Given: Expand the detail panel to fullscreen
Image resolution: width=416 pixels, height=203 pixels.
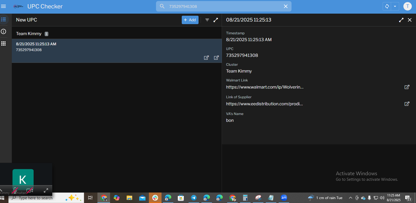Looking at the screenshot, I should pos(401,20).
